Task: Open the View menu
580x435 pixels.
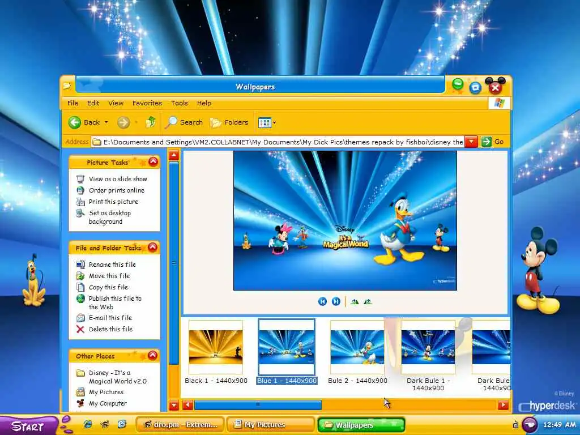Action: pos(116,103)
